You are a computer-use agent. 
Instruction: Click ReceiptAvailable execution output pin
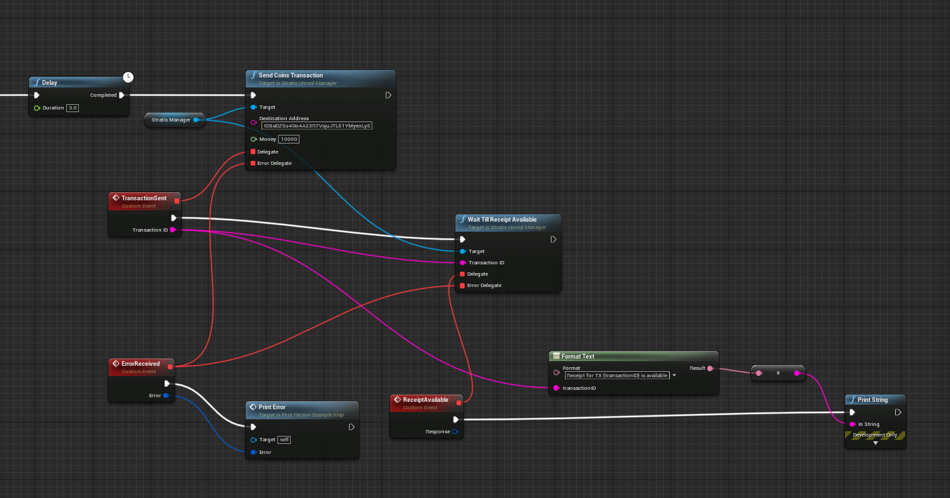[x=455, y=419]
